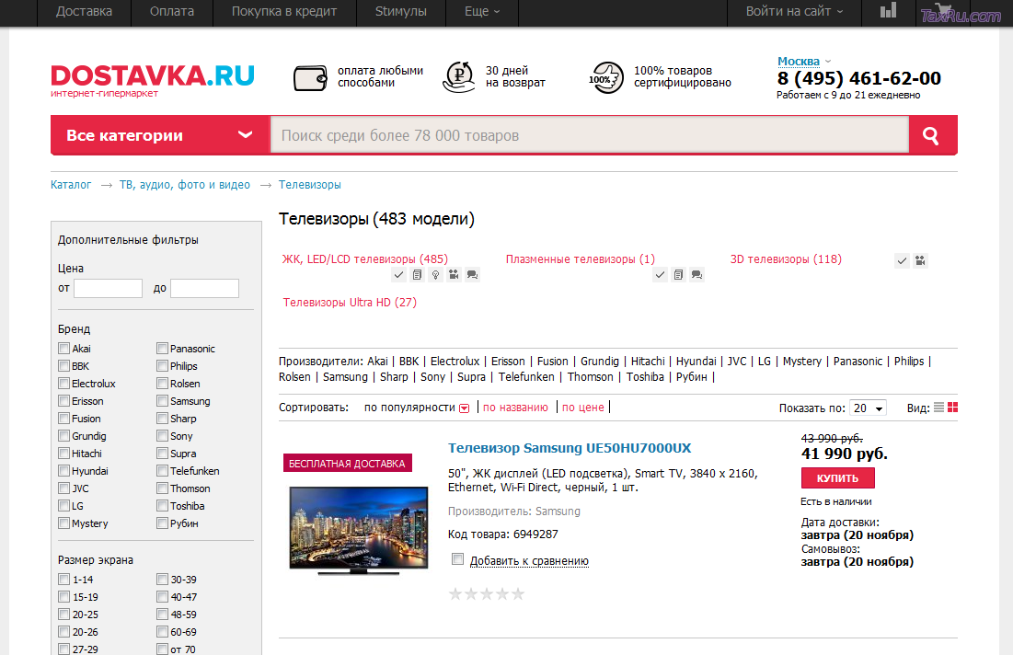The width and height of the screenshot is (1013, 655).
Task: Open the 'Доставка' top menu item
Action: click(84, 12)
